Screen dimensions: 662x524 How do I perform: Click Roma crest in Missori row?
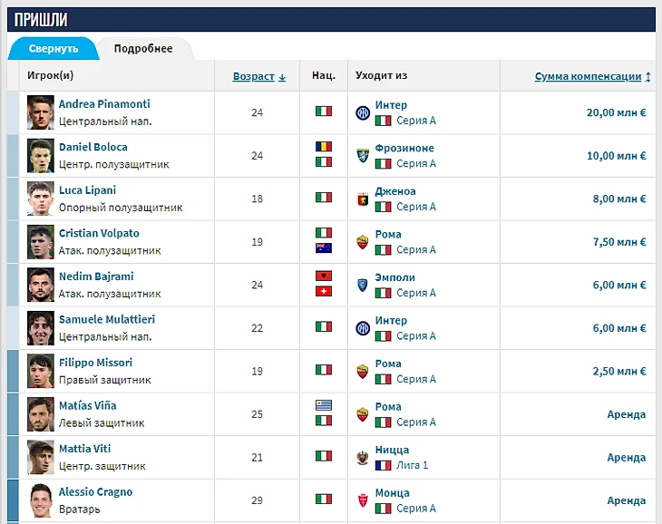[x=363, y=372]
